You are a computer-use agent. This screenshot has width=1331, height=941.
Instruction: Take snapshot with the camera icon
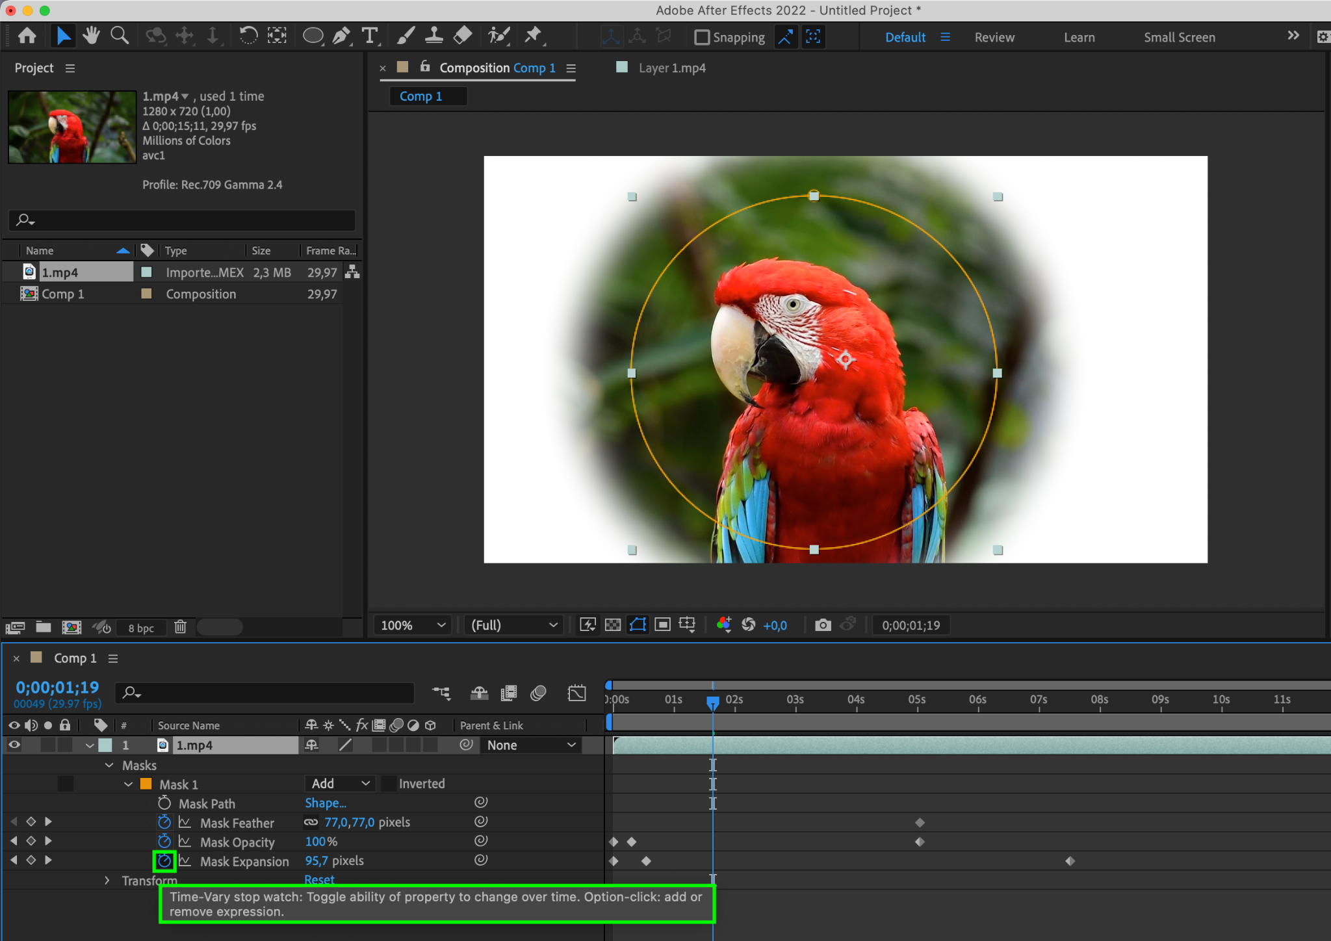(x=822, y=625)
